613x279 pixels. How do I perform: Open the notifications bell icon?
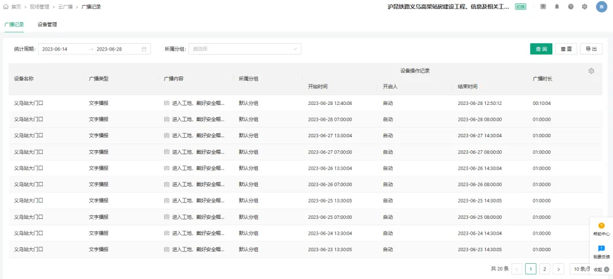click(557, 7)
